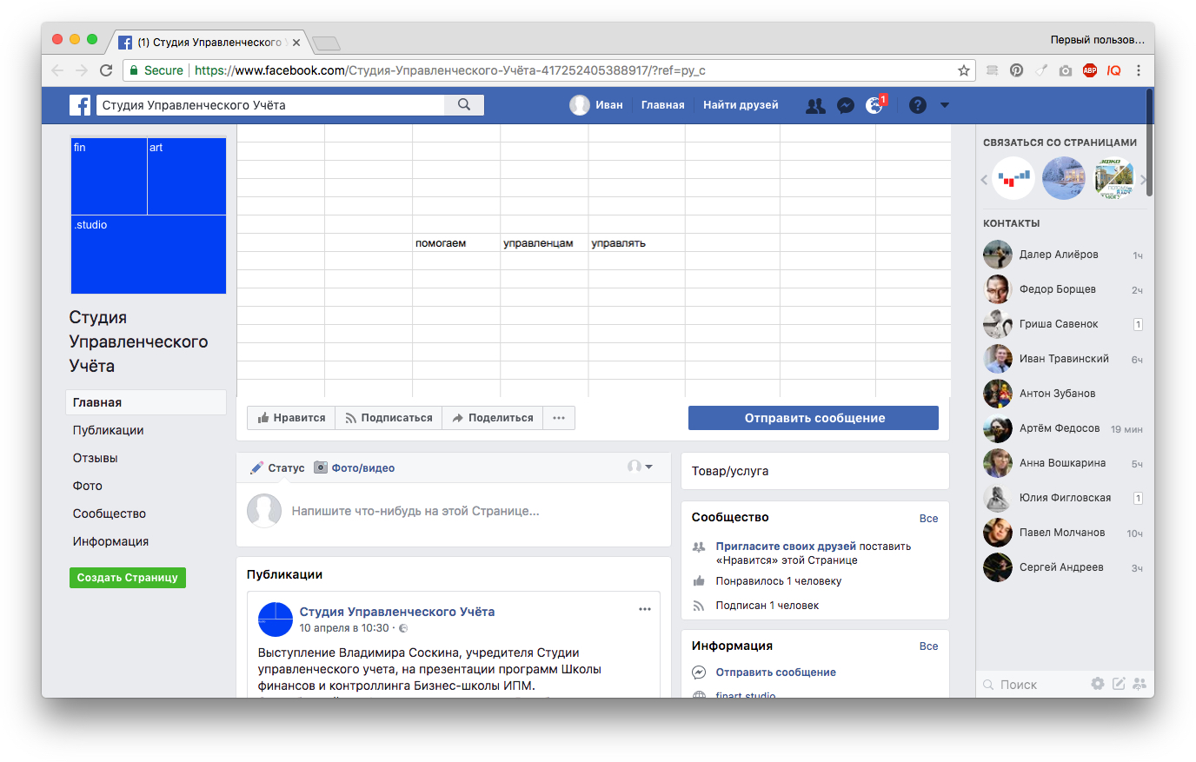The width and height of the screenshot is (1196, 762).
Task: Click the Отправить сообщение button
Action: coord(814,418)
